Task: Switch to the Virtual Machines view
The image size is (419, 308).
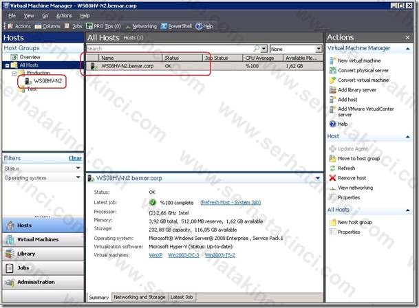Action: coord(43,240)
